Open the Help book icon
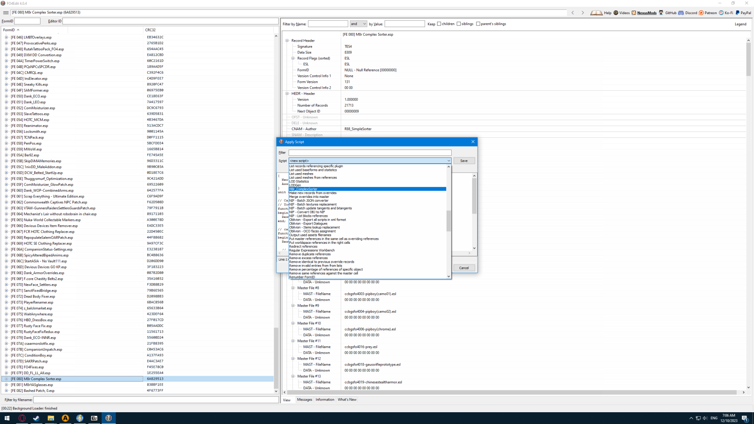Viewport: 754px width, 424px height. coord(596,13)
